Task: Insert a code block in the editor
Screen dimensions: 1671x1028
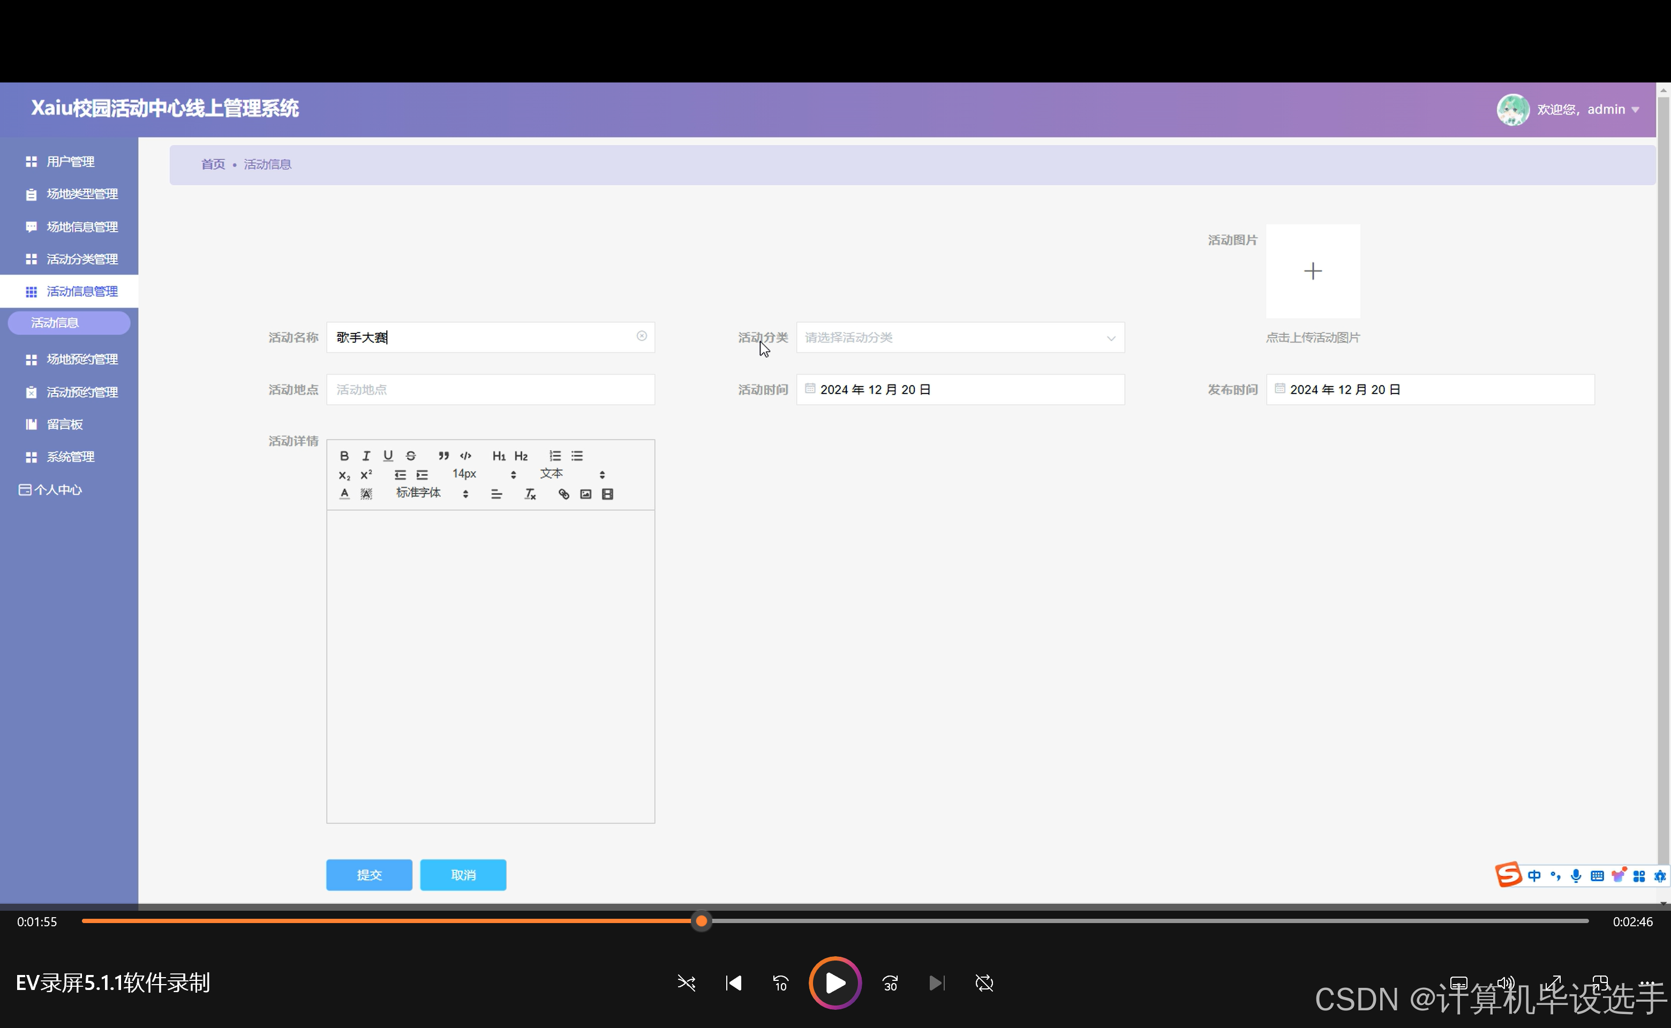Action: point(466,456)
